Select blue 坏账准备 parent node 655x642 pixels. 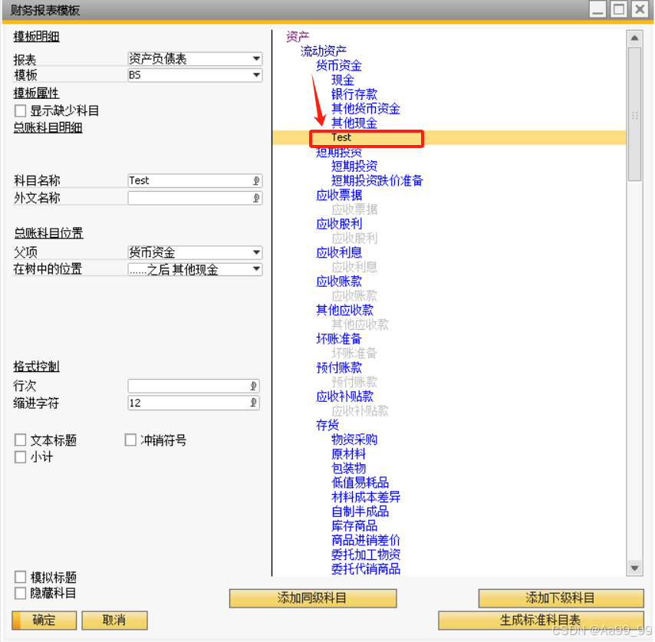point(339,339)
